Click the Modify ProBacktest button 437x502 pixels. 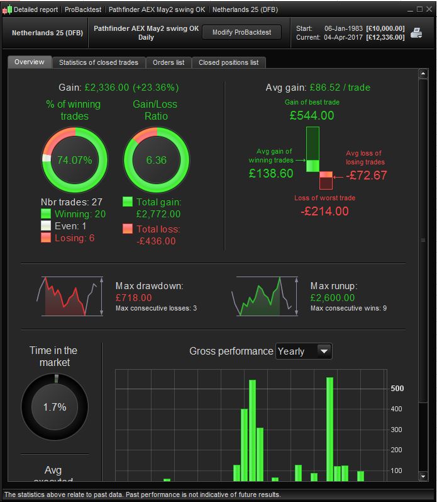click(x=241, y=32)
